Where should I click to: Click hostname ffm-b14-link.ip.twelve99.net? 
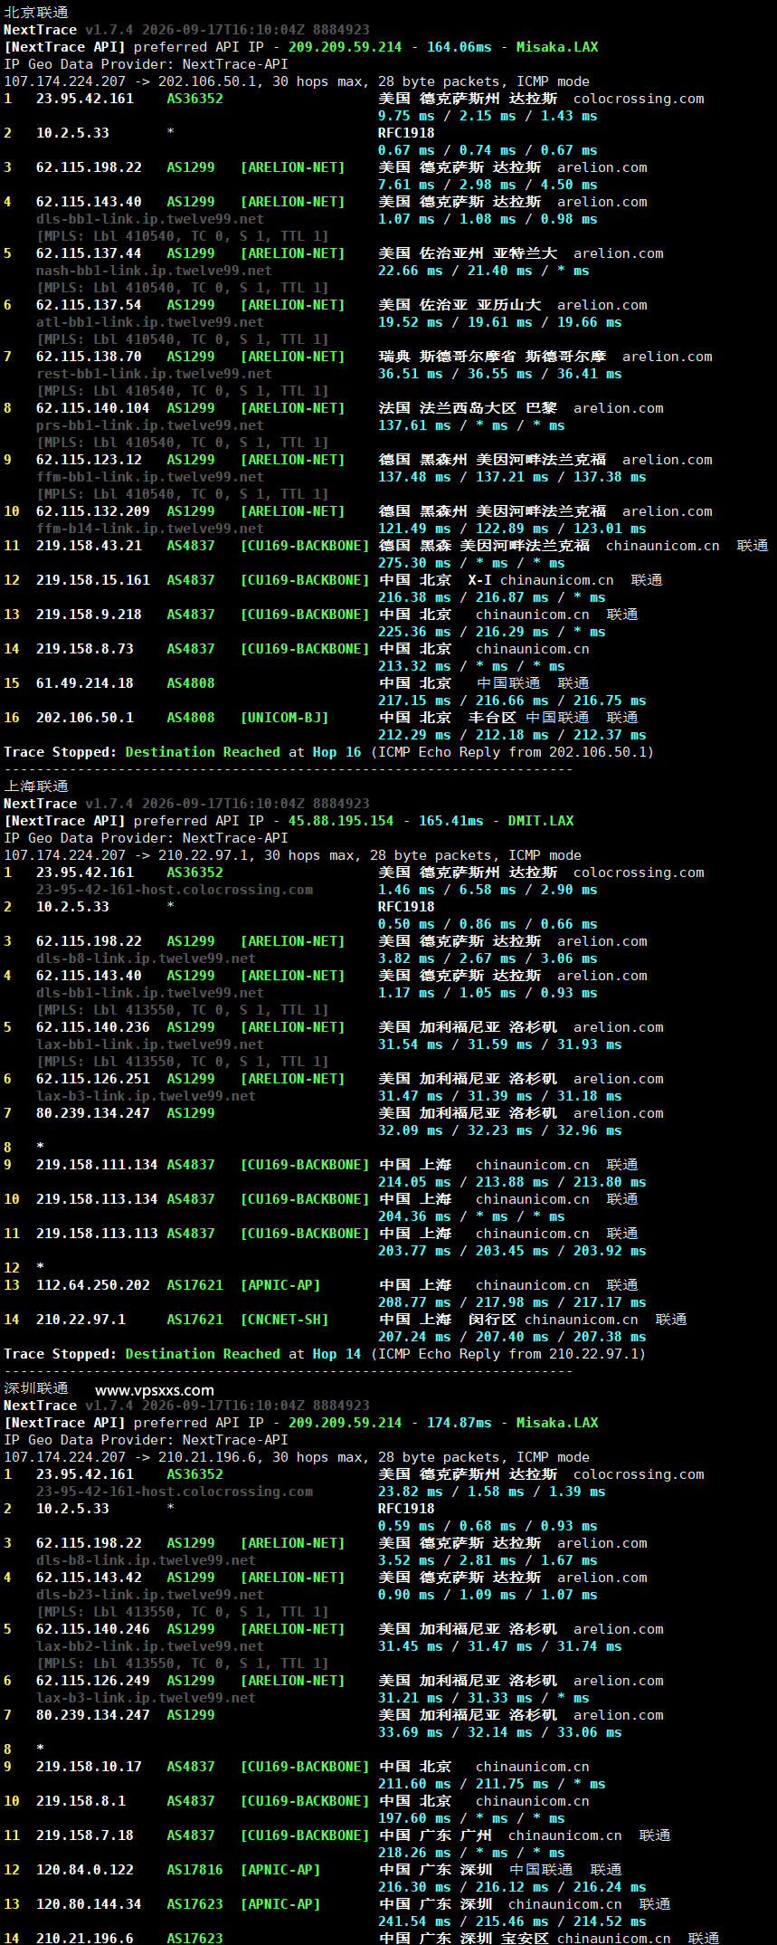click(150, 529)
